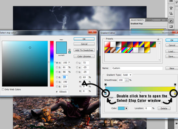Choose the rainbow spectrum gradient preset
The width and height of the screenshot is (178, 129).
tap(124, 50)
